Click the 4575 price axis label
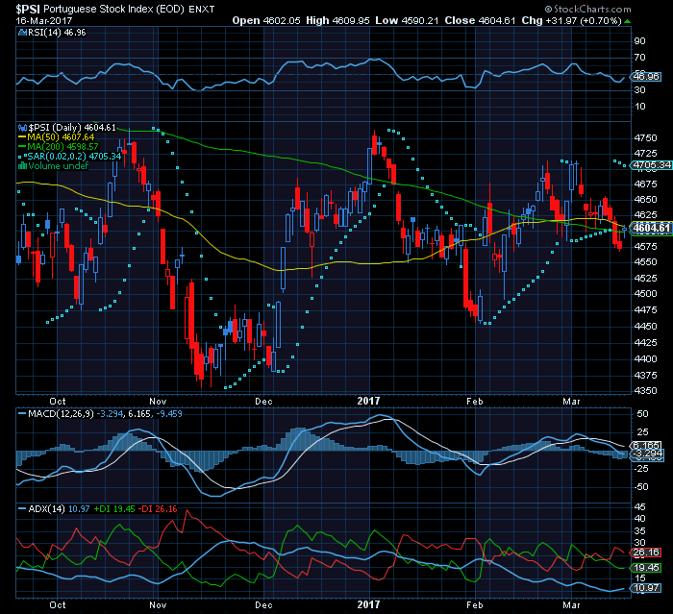Image resolution: width=673 pixels, height=614 pixels. coord(645,247)
